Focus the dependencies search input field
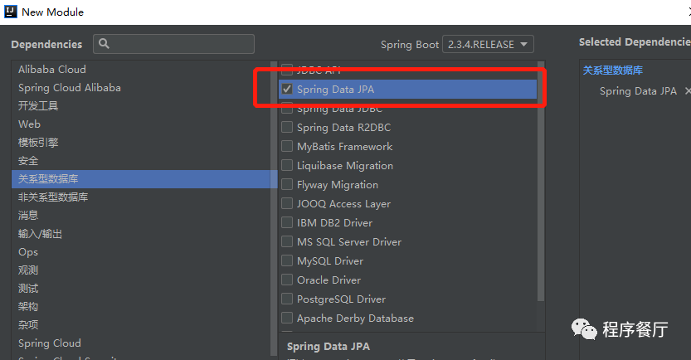The height and width of the screenshot is (360, 691). coord(173,44)
